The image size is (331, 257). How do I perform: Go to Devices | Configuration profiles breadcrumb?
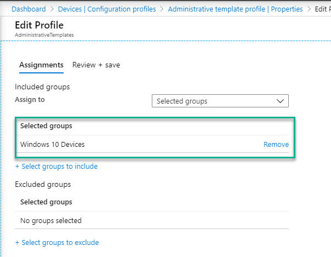coord(107,9)
